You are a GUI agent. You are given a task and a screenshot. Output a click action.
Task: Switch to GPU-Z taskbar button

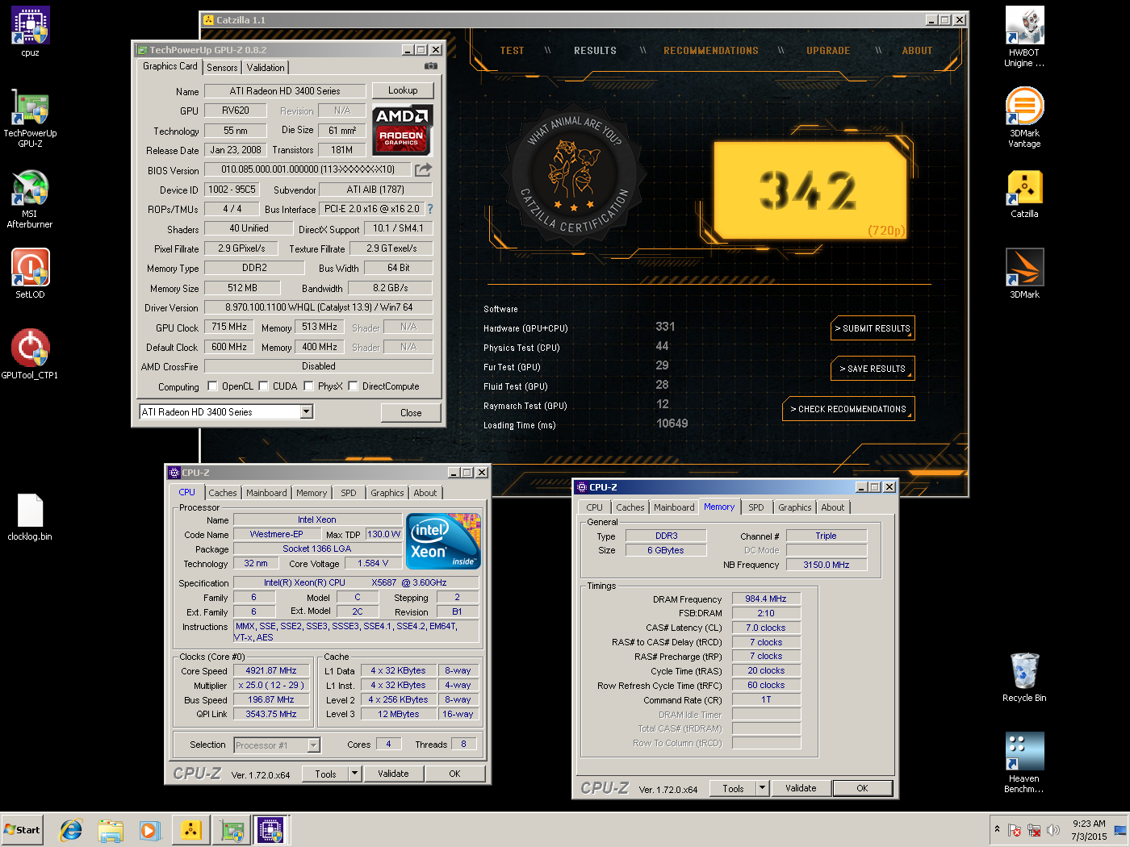click(232, 829)
